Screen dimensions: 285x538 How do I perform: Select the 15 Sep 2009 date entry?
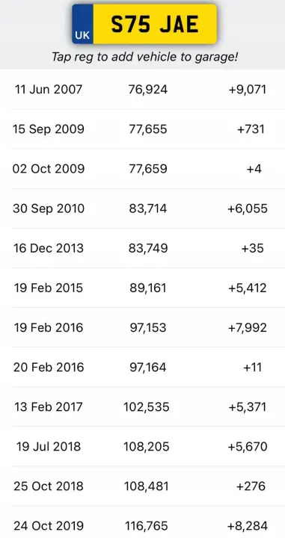(x=49, y=129)
